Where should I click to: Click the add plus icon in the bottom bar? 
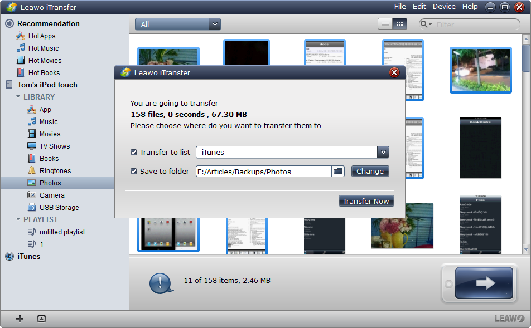(x=20, y=319)
